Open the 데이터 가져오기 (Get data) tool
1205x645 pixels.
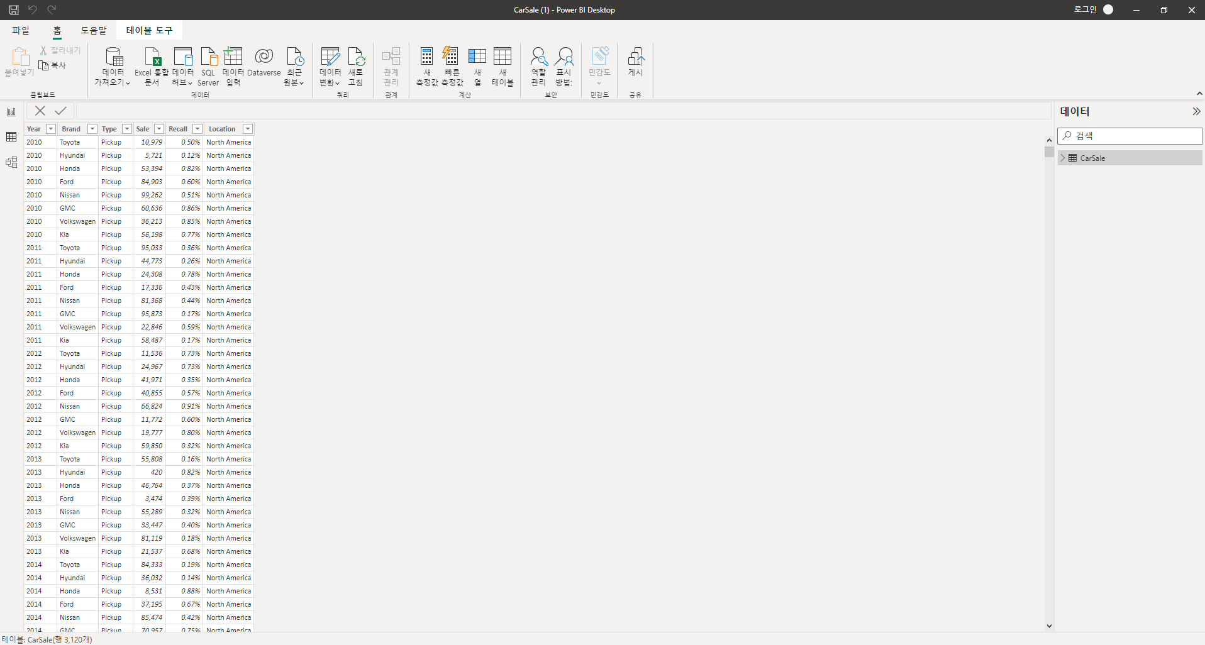coord(113,67)
